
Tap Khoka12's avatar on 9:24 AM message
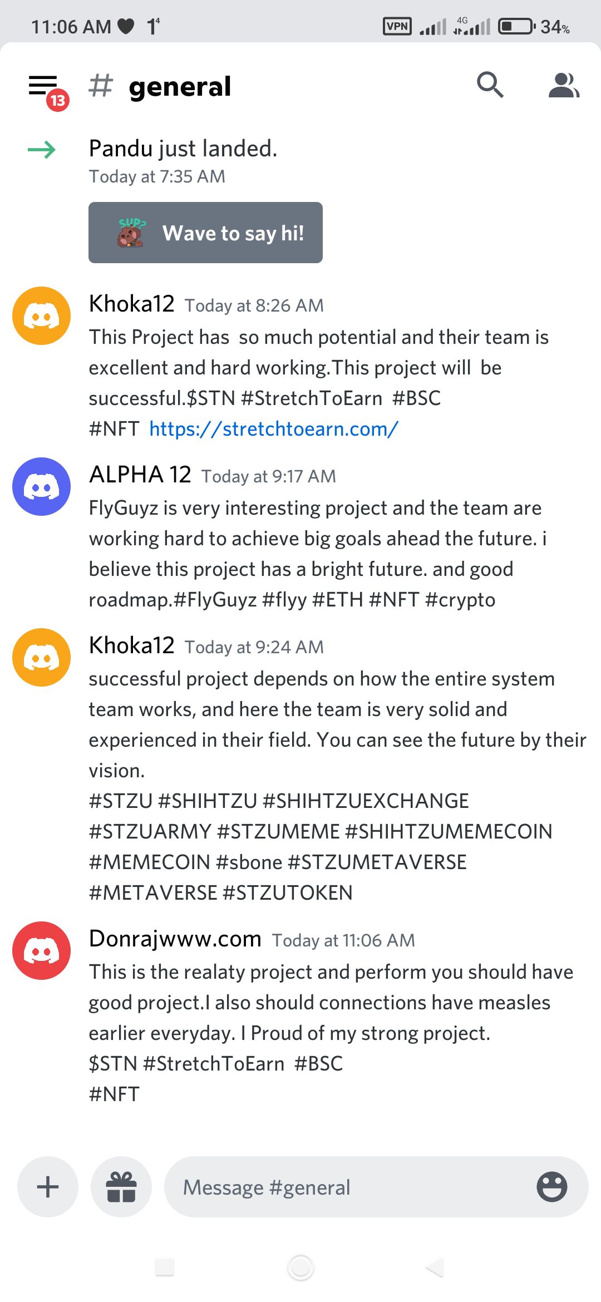(42, 657)
